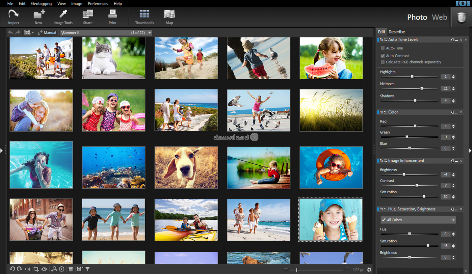Screen dimensions: 472x274
Task: Select the cat lying on grass thumbnail
Action: pos(114,58)
